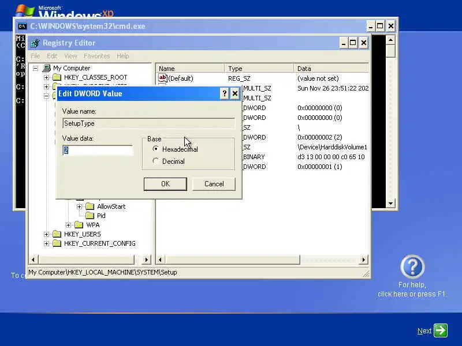
Task: Select the HKEY_CURRENT_CONFIG key label
Action: tap(100, 243)
